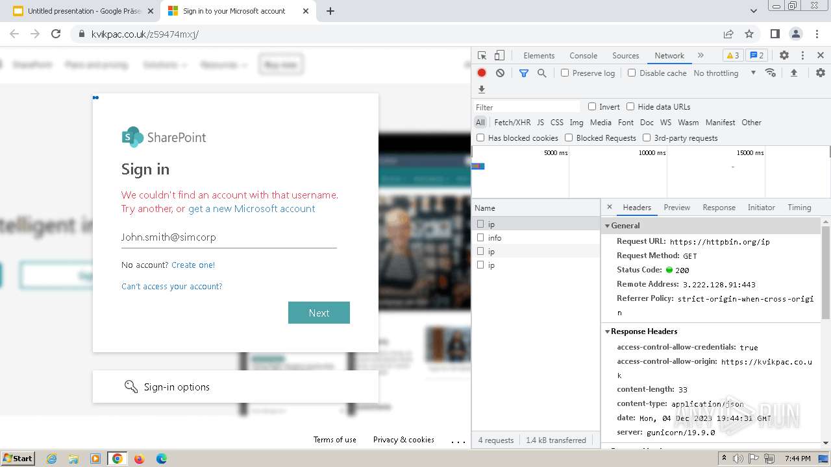Open the No throttling dropdown

coord(725,73)
